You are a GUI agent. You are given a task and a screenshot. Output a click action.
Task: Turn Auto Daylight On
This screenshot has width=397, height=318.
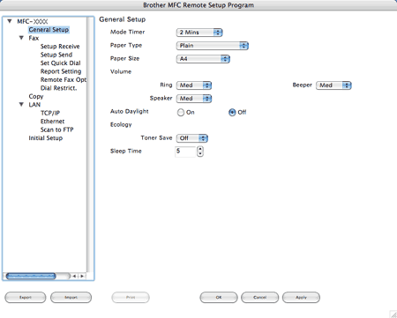point(181,113)
